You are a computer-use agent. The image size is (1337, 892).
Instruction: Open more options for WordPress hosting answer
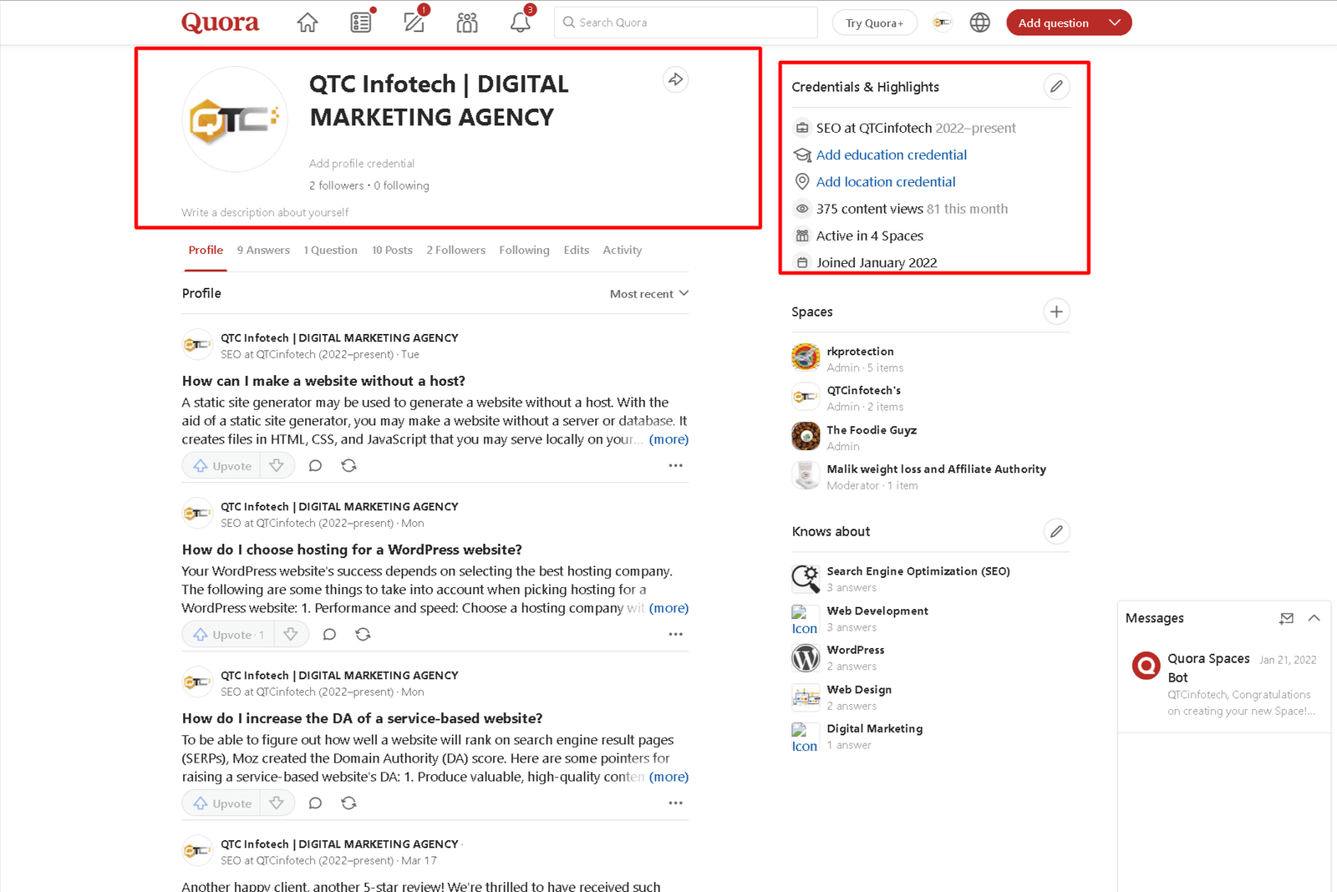(675, 634)
